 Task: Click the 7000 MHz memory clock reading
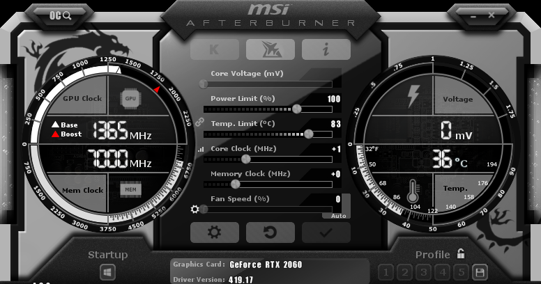(x=119, y=159)
